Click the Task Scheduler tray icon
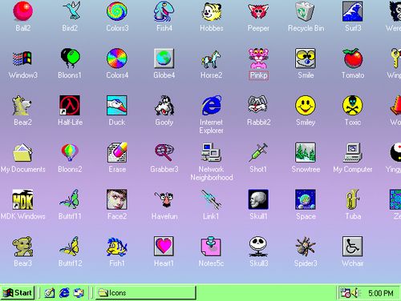This screenshot has width=401, height=301. 345,293
